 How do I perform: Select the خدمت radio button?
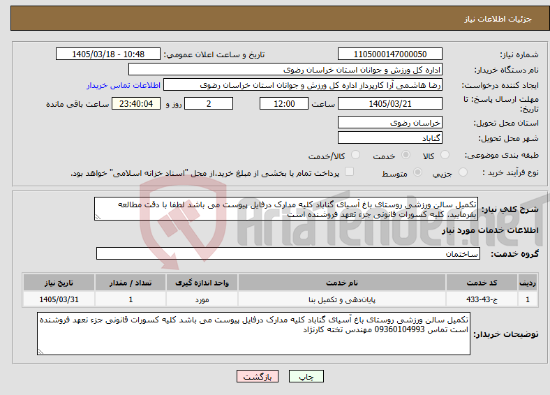pos(406,155)
